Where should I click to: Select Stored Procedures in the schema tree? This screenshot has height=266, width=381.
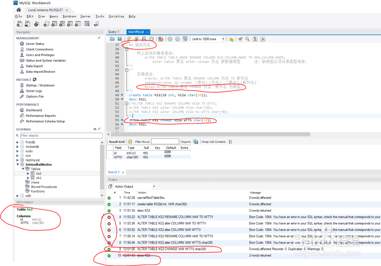44,186
